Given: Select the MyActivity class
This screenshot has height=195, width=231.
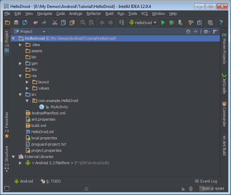Looking at the screenshot, I should [59, 107].
